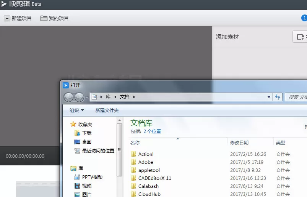Viewport: 307px width, 197px height.
Task: Select the Action! folder
Action: (x=146, y=154)
